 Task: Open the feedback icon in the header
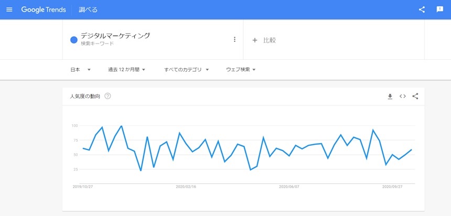pyautogui.click(x=440, y=9)
